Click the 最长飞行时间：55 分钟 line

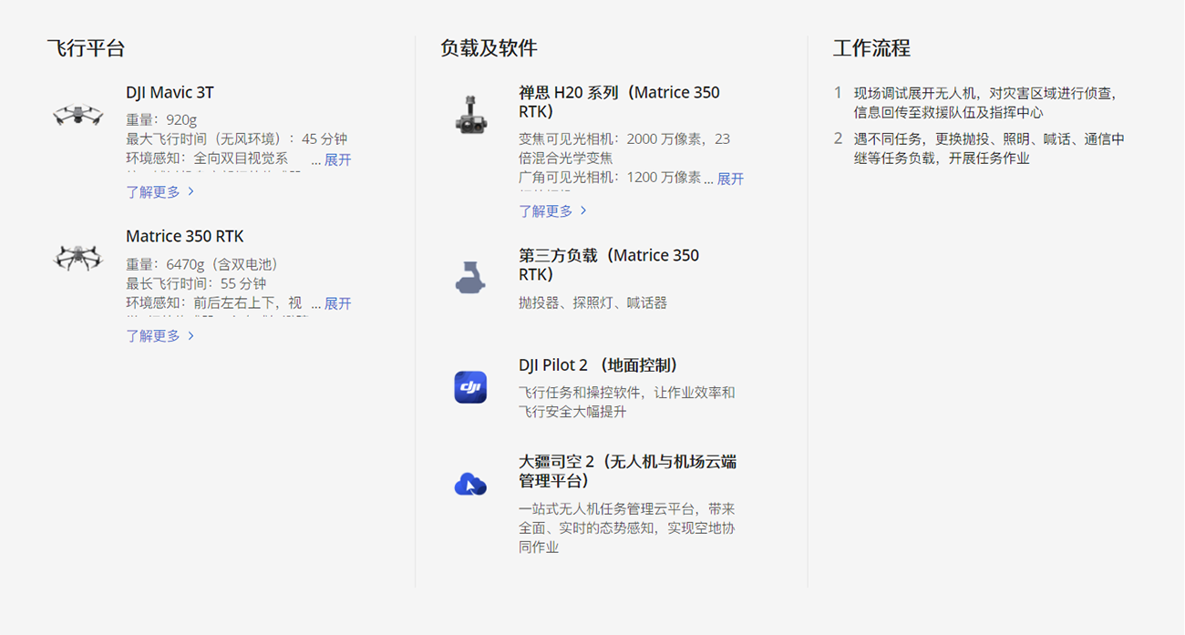[196, 283]
